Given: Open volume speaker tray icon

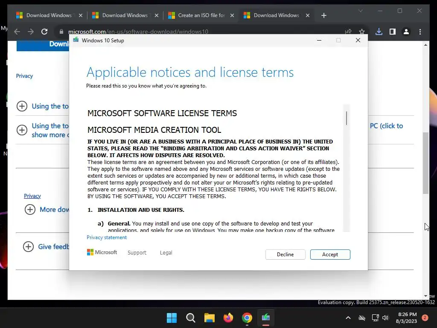Looking at the screenshot, I should pos(385,318).
